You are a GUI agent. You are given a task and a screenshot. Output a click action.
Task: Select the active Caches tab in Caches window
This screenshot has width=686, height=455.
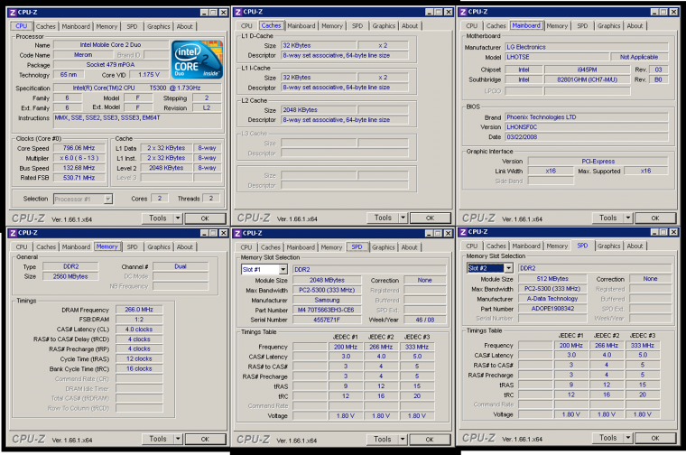tap(271, 25)
